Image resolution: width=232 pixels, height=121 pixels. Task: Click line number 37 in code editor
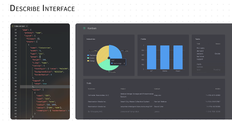click(x=16, y=30)
